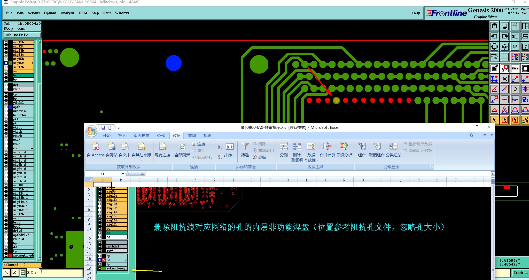Viewport: 529px width, 280px height.
Task: Toggle the drl layer checkbox
Action: point(6,85)
